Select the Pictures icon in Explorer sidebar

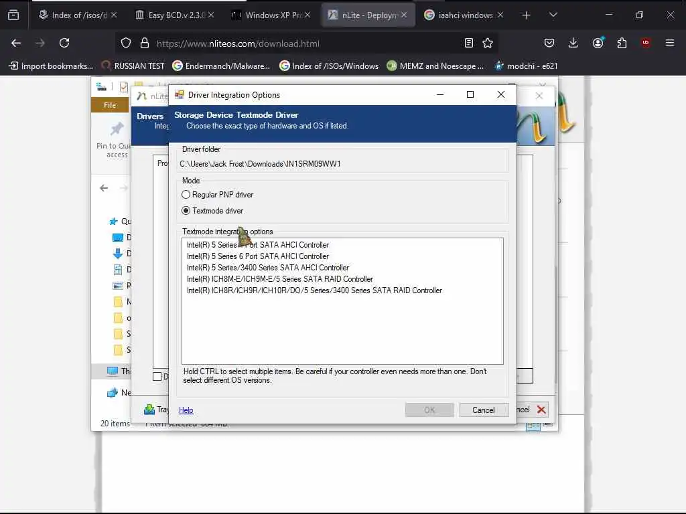118,285
